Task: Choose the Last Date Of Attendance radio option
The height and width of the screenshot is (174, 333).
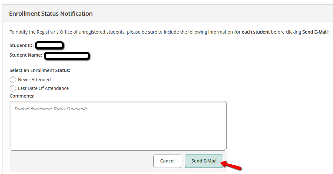Action: point(13,88)
